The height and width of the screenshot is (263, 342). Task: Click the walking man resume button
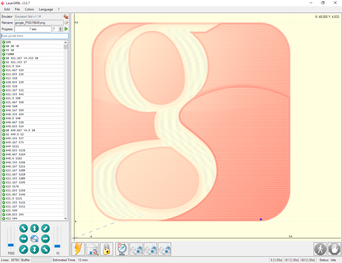tap(320, 249)
